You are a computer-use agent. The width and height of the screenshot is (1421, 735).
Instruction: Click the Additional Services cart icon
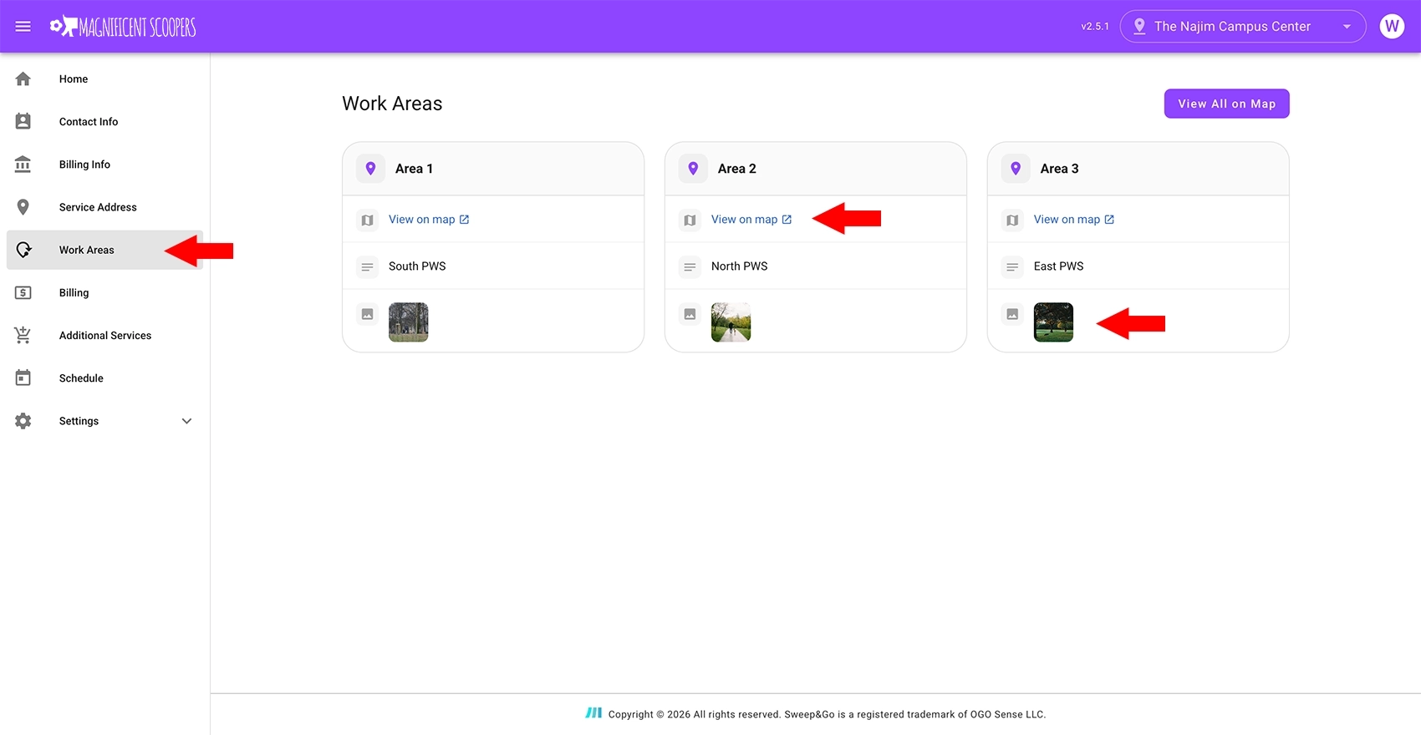tap(23, 336)
